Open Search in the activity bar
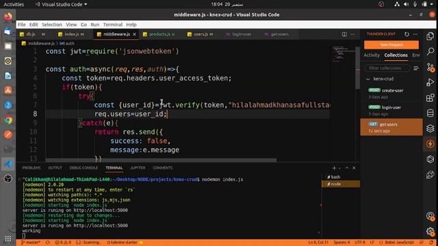438x246 pixels. [x=430, y=52]
